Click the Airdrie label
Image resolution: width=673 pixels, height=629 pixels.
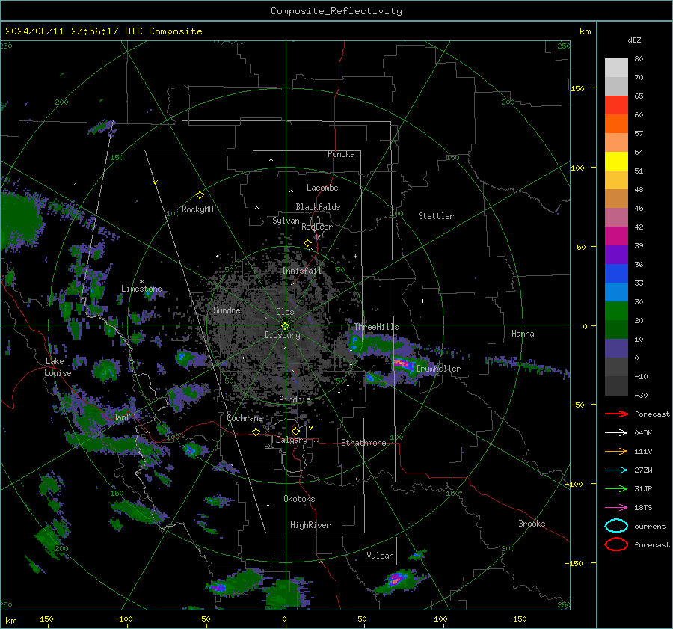pos(295,399)
